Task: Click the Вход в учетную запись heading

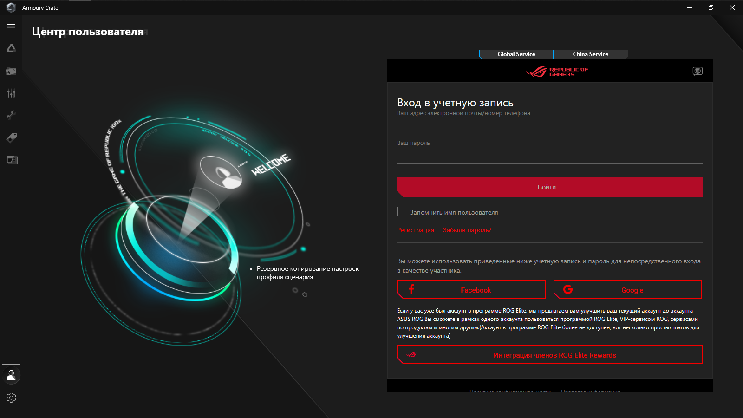Action: (x=455, y=103)
